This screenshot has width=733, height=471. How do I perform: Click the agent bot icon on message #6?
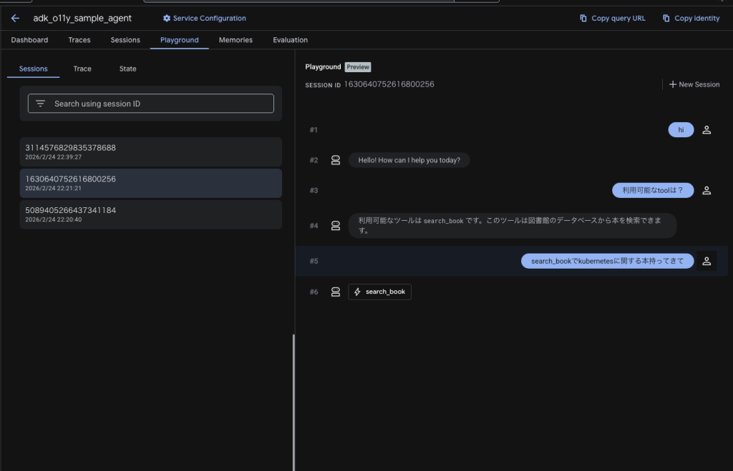(335, 292)
